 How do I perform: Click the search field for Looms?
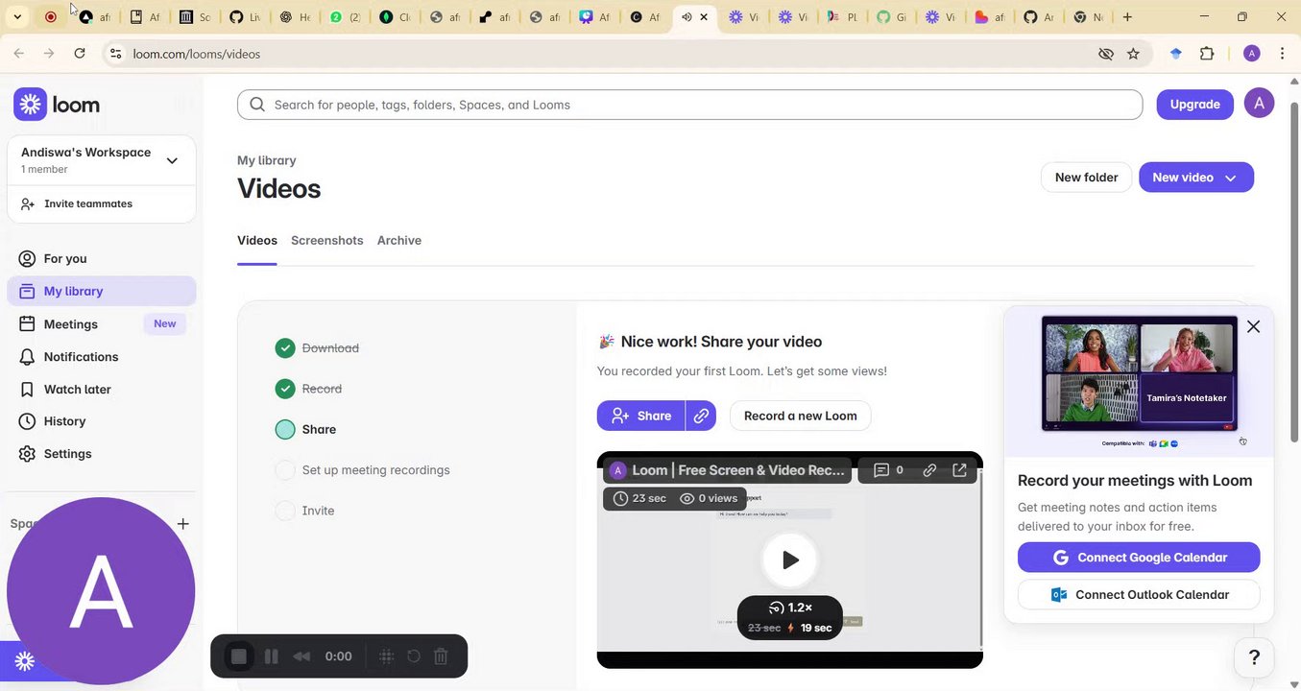pos(689,105)
